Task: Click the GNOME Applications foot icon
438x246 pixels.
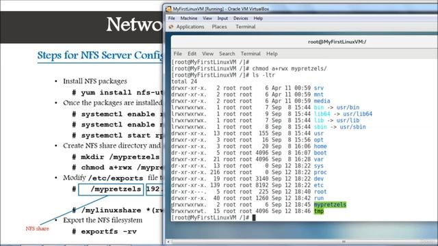Action: click(171, 27)
